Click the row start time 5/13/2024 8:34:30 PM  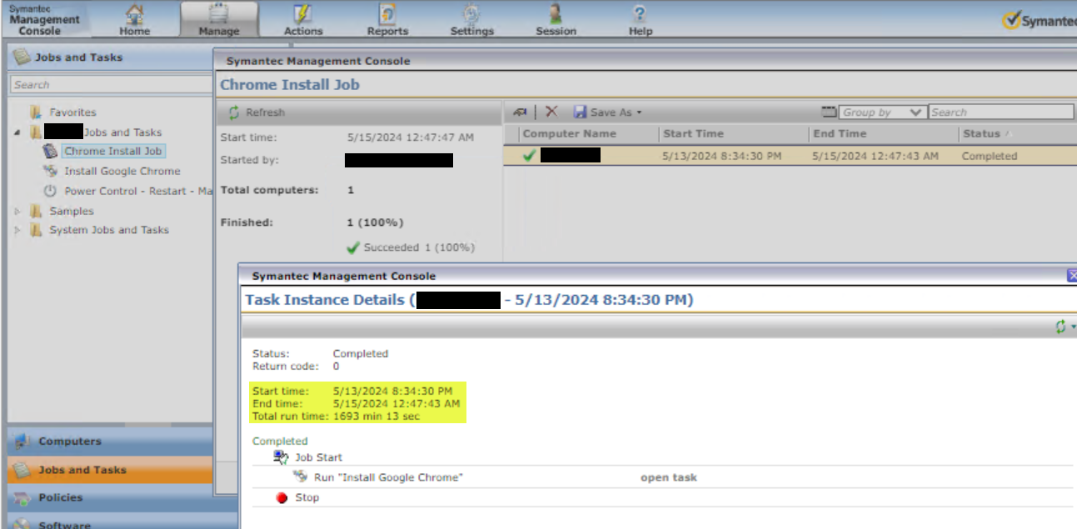click(x=722, y=156)
